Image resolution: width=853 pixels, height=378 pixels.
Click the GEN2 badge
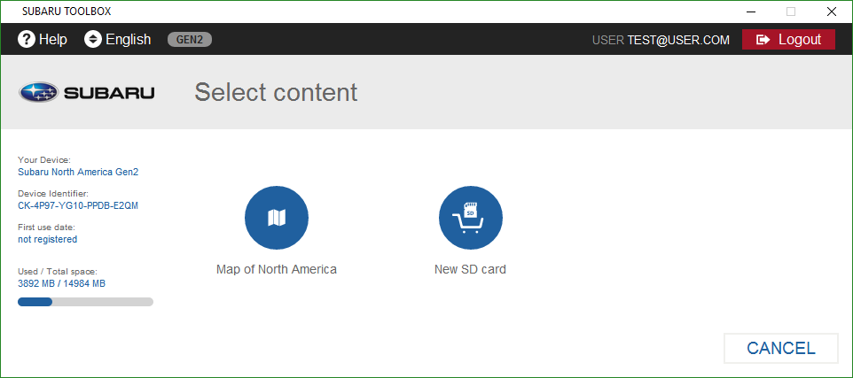tap(190, 39)
